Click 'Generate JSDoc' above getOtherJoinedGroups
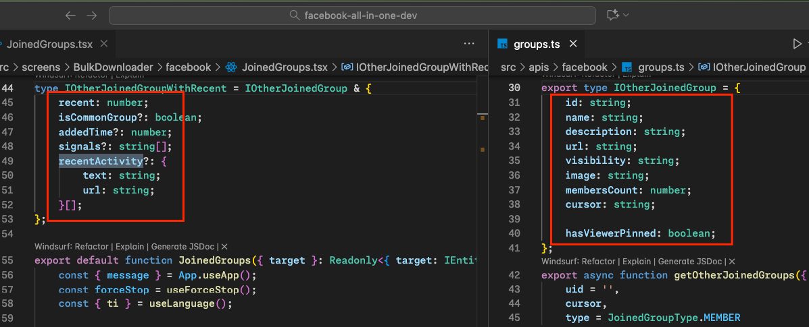809x327 pixels. [x=691, y=262]
